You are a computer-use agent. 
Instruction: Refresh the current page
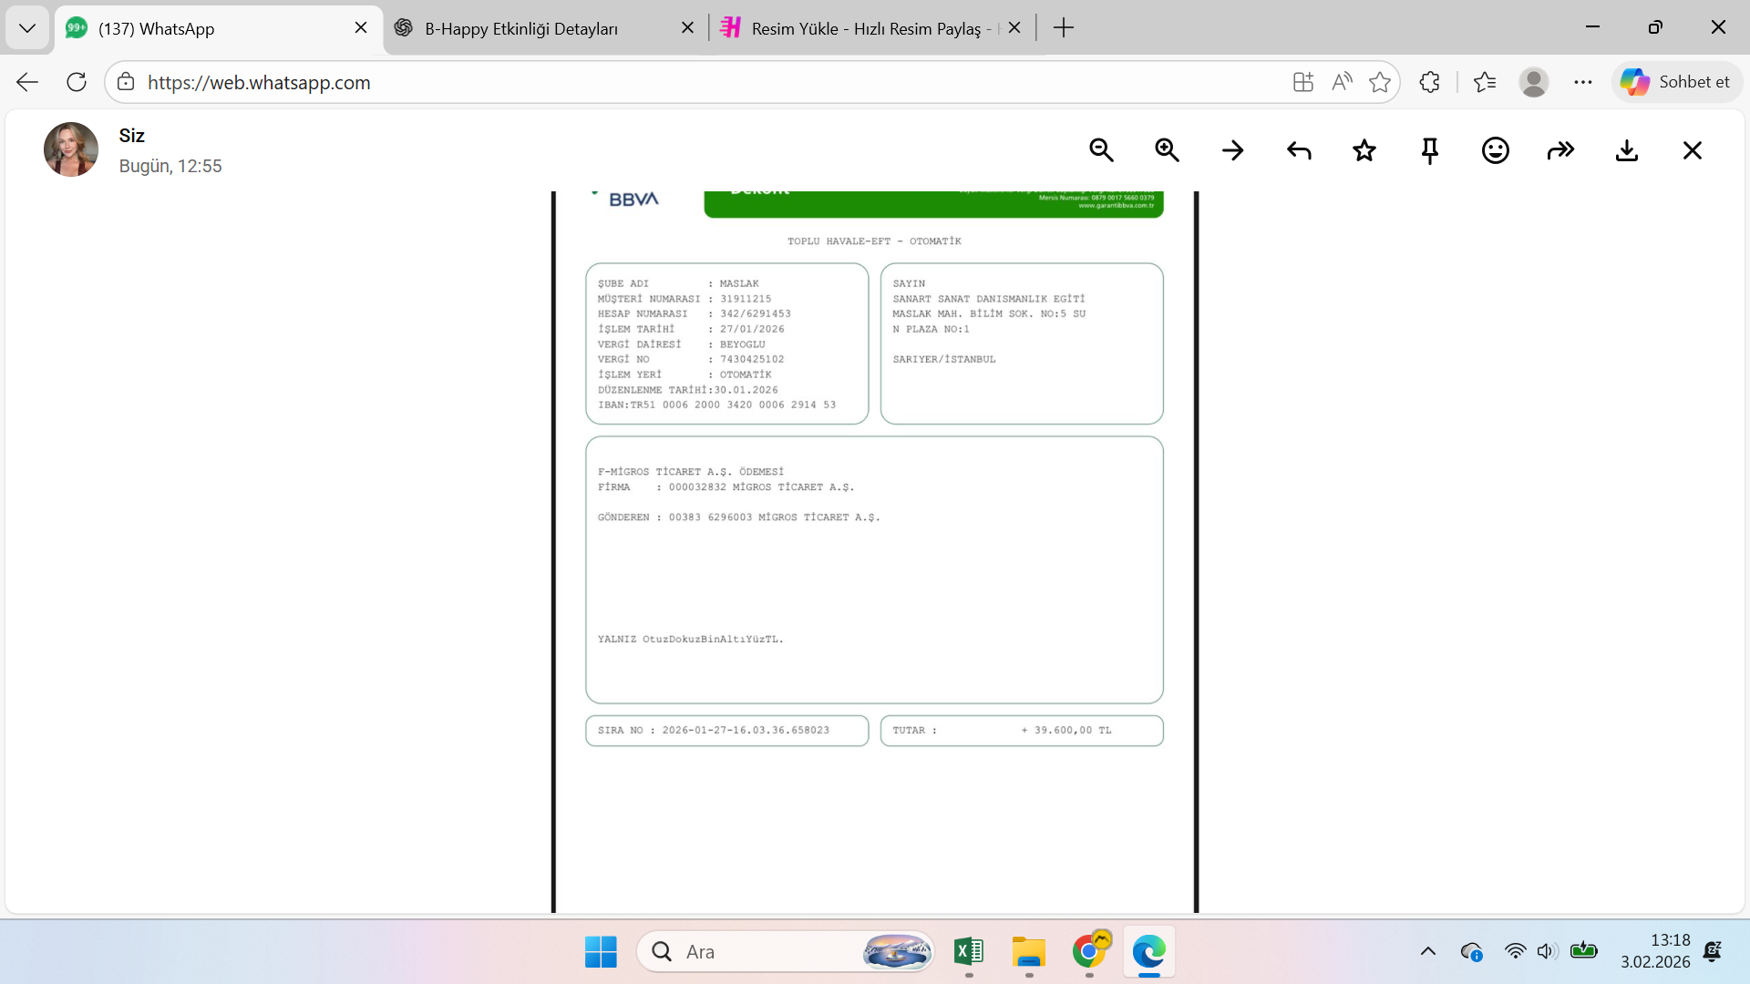77,82
